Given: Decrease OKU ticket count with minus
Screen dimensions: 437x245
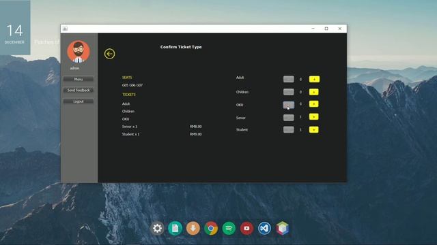Looking at the screenshot, I should pyautogui.click(x=288, y=105).
